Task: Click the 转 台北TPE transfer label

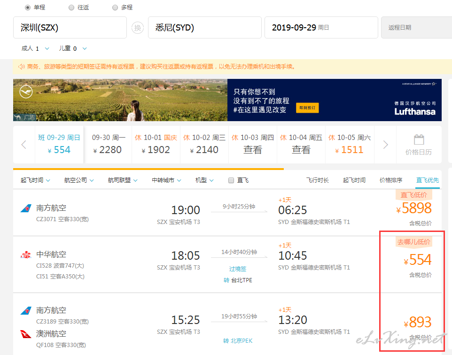Action: click(238, 280)
